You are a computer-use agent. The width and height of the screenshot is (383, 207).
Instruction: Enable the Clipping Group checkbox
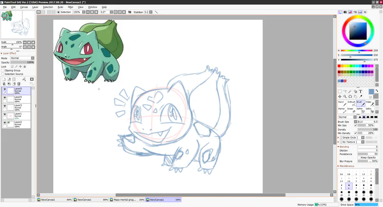coord(3,70)
